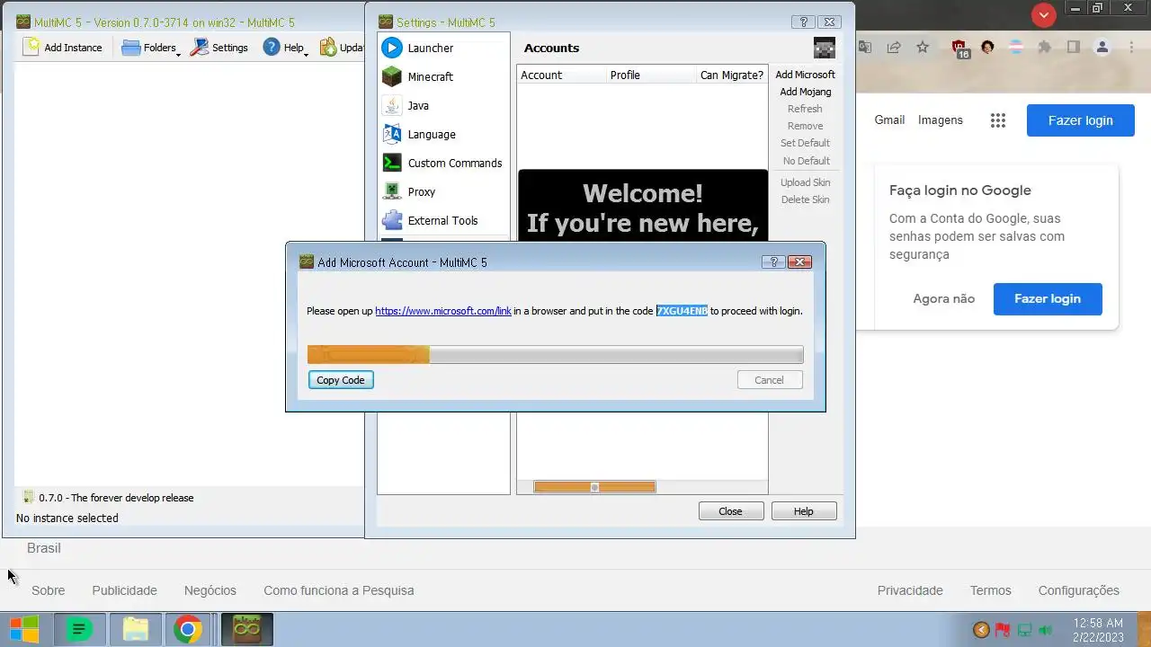The height and width of the screenshot is (647, 1151).
Task: Click the Can Migrate? column header
Action: 732,75
